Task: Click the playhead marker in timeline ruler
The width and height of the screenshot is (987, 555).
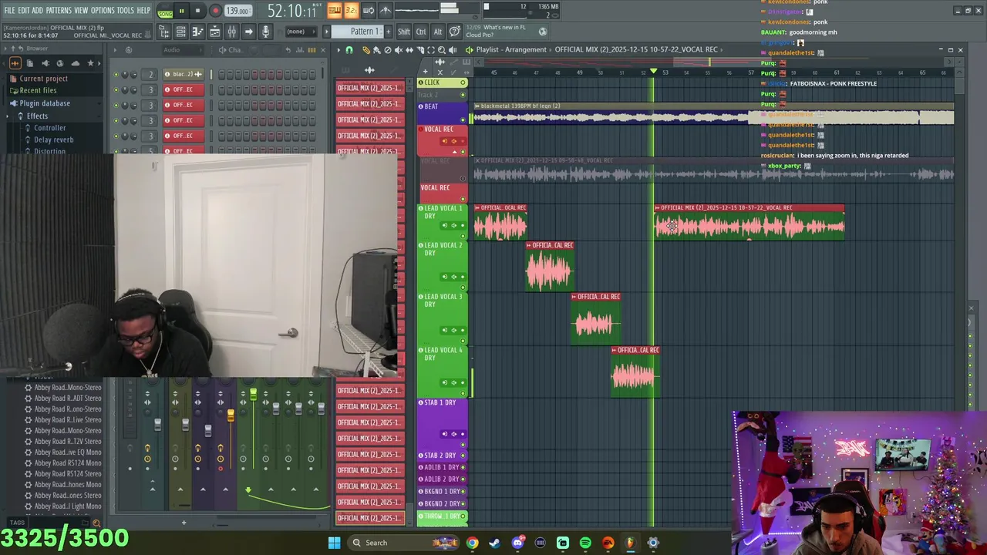Action: (654, 72)
